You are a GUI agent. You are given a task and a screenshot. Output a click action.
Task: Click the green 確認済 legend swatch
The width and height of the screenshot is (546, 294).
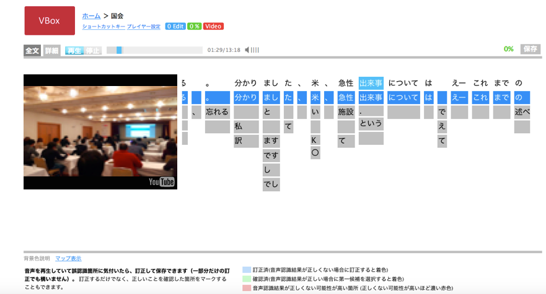[247, 279]
